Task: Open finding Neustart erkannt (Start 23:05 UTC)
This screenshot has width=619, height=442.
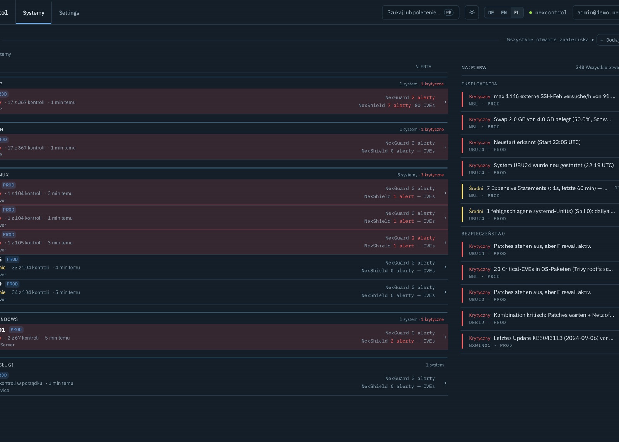Action: coord(540,146)
